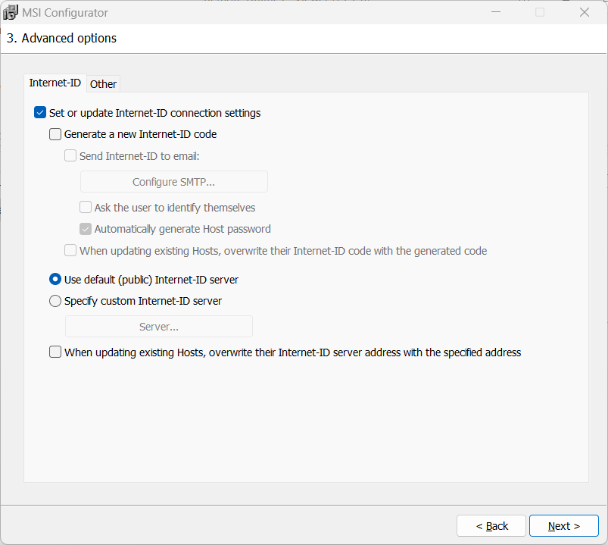Open the Configure SMTP settings button
Screen dimensions: 608x545
(173, 182)
